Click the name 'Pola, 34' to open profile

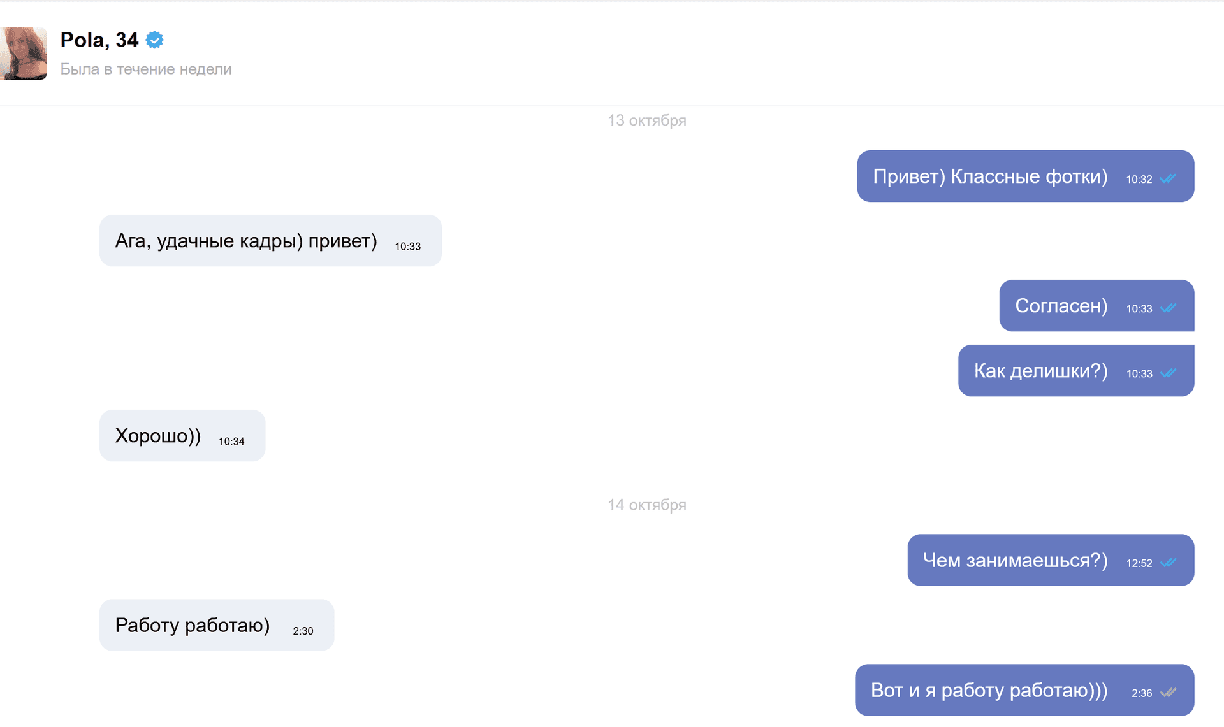tap(99, 40)
